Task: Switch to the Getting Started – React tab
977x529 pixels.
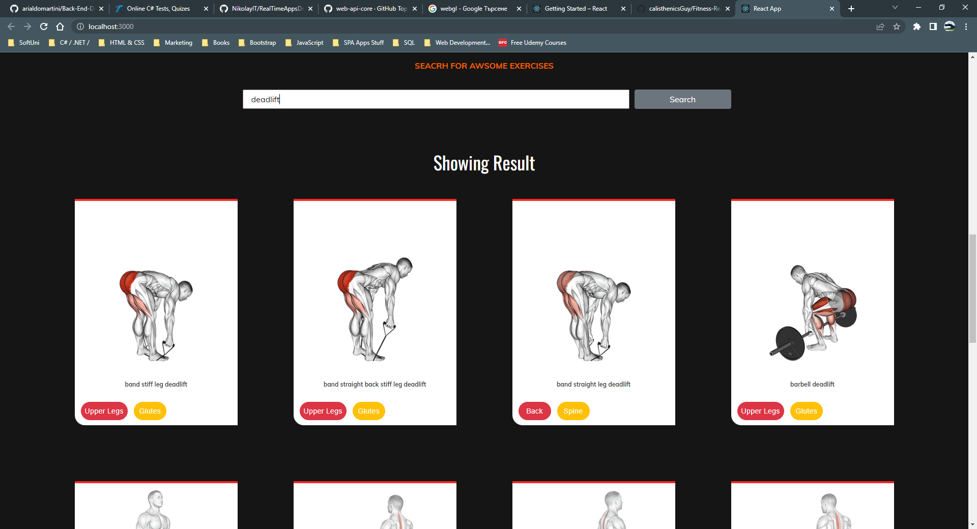Action: click(576, 9)
